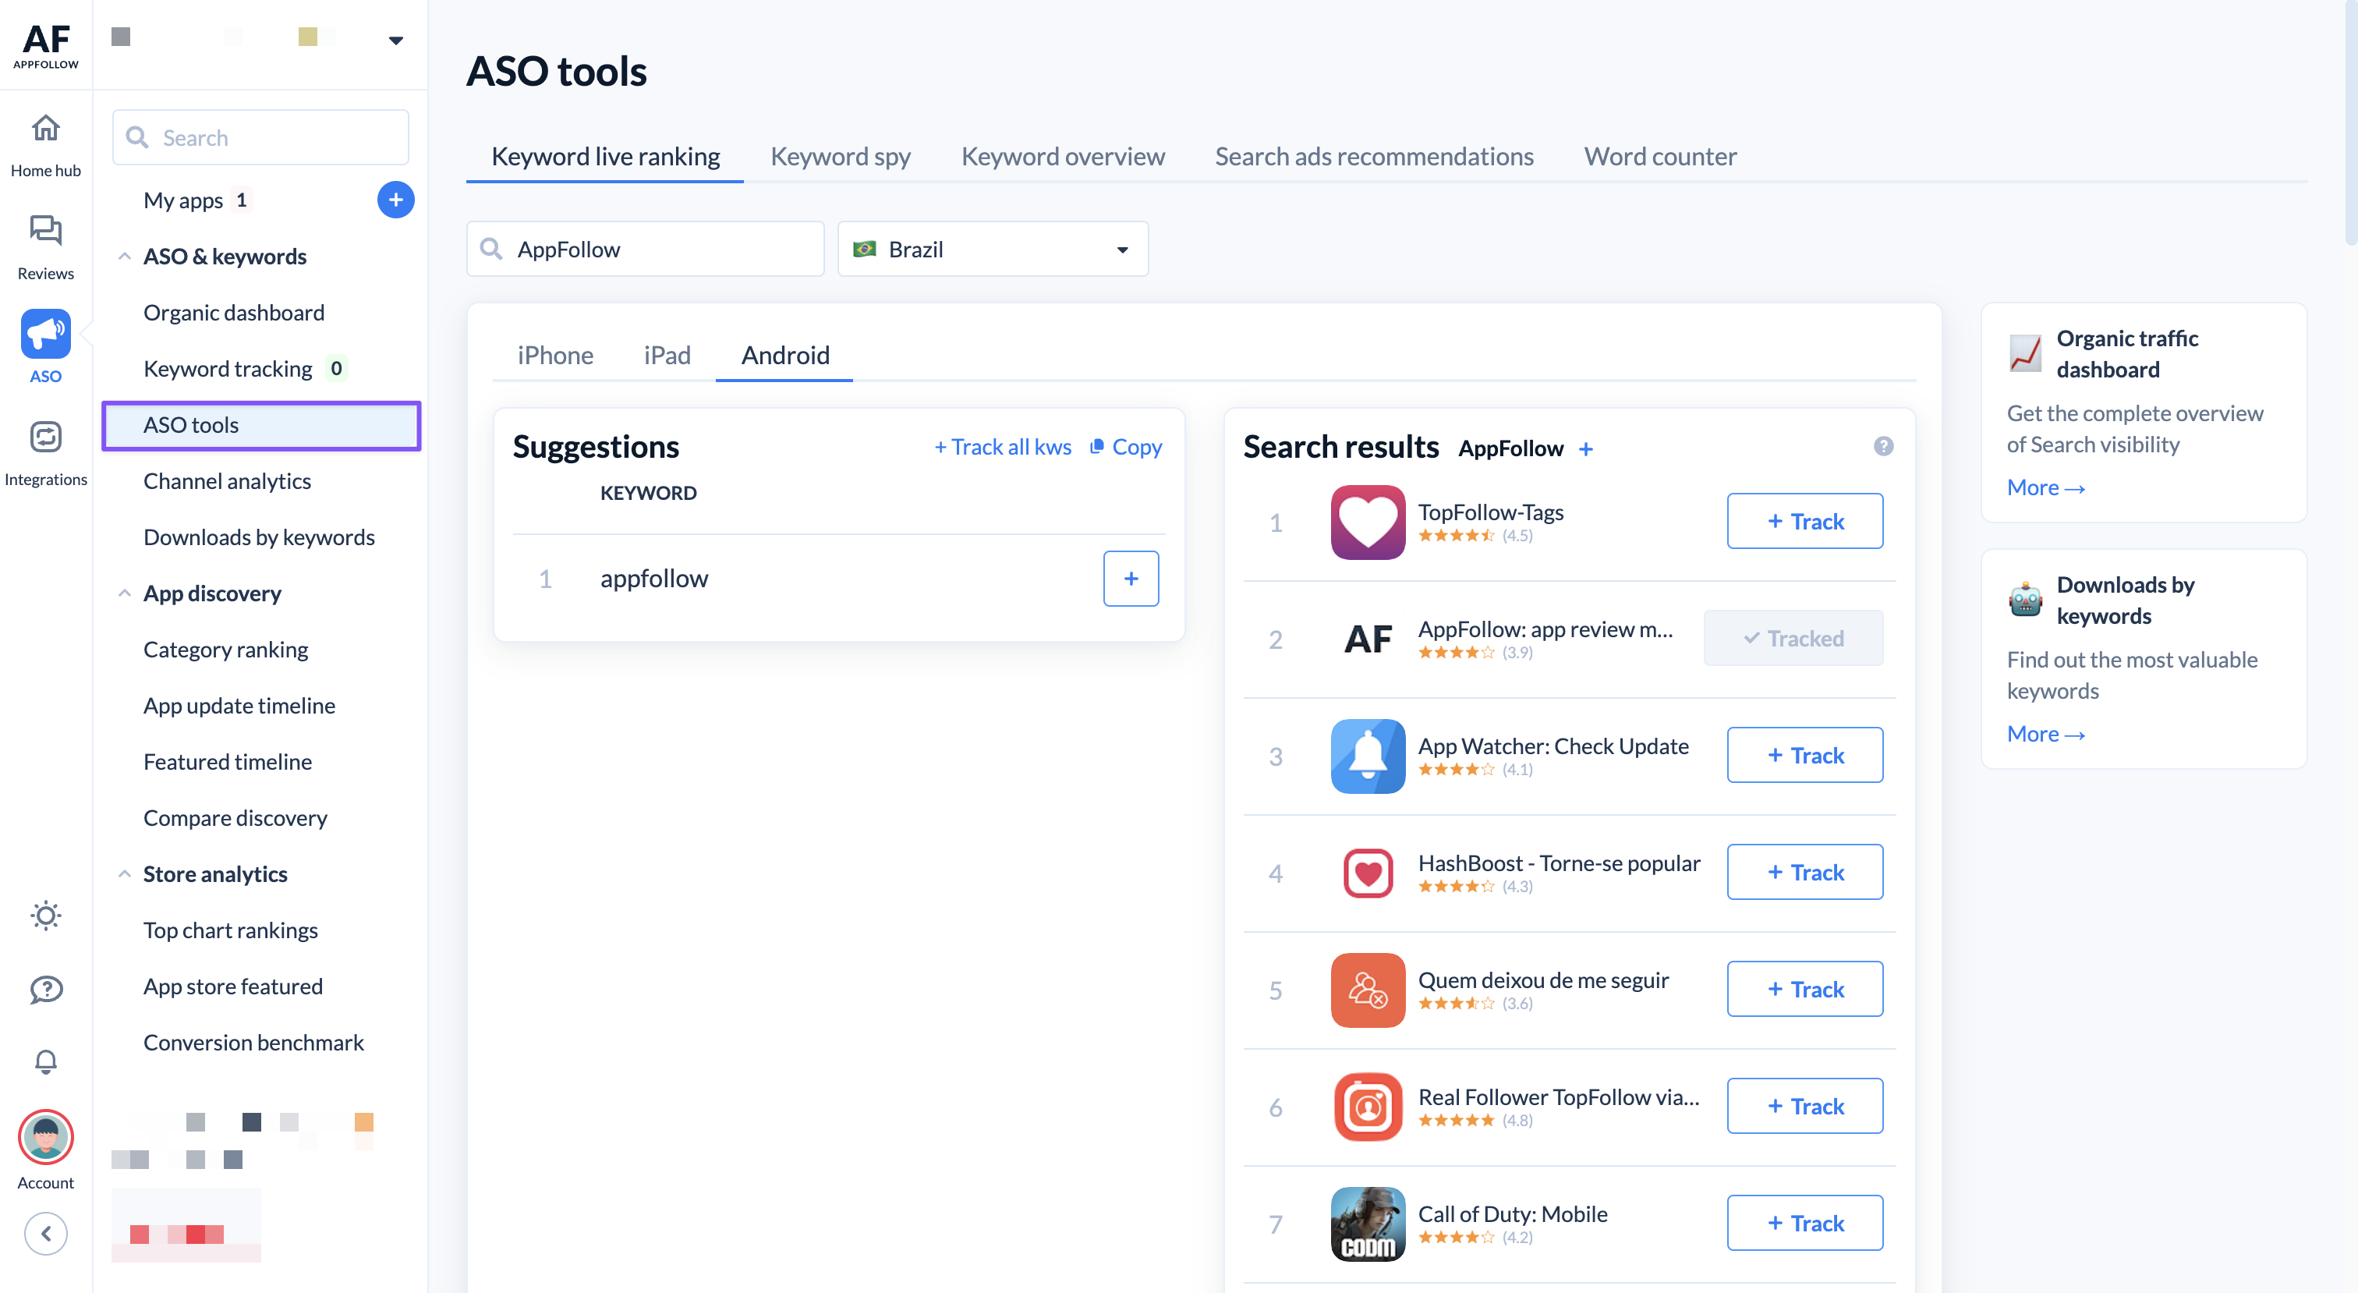Screen dimensions: 2358x1293
Task: Collapse the sidebar with the back arrow
Action: tap(45, 1233)
